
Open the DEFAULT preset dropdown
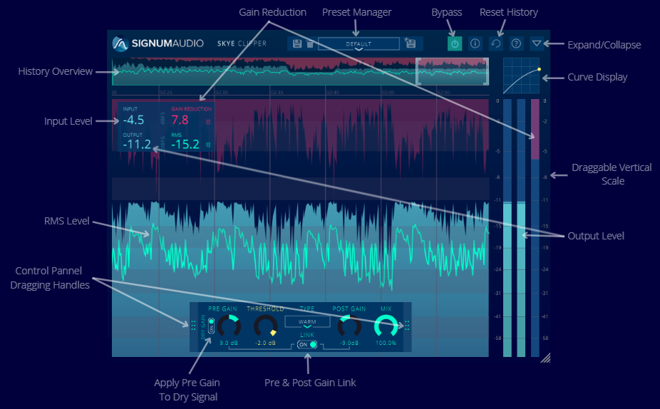point(359,43)
